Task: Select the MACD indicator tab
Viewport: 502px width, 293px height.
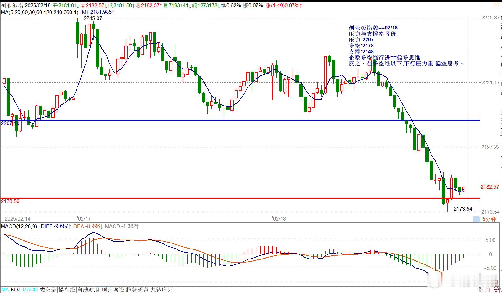Action: tap(30, 290)
